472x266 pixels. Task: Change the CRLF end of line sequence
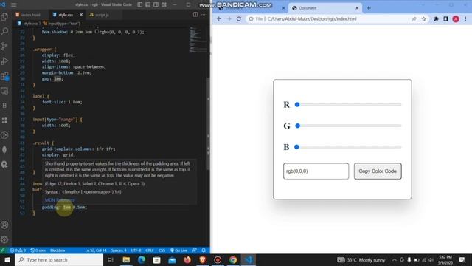coord(150,250)
